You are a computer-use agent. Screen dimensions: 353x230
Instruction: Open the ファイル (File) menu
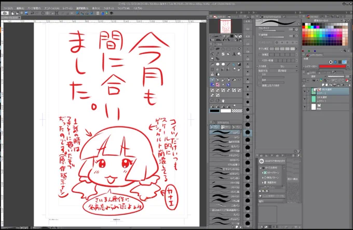[x=8, y=8]
